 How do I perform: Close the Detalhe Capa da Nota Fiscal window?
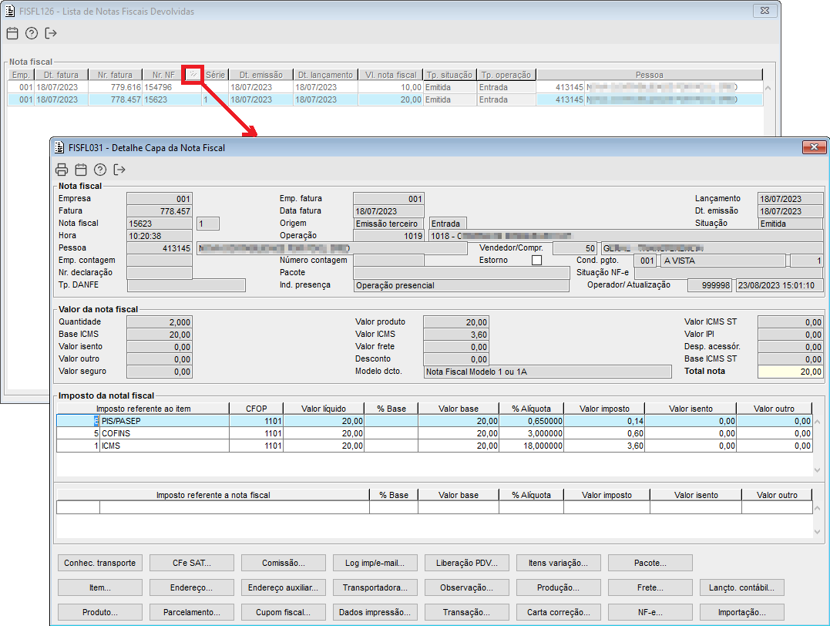(814, 147)
